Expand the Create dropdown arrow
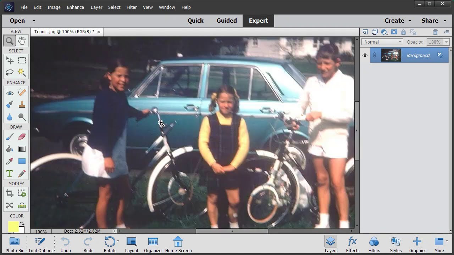The image size is (454, 255). tap(410, 21)
